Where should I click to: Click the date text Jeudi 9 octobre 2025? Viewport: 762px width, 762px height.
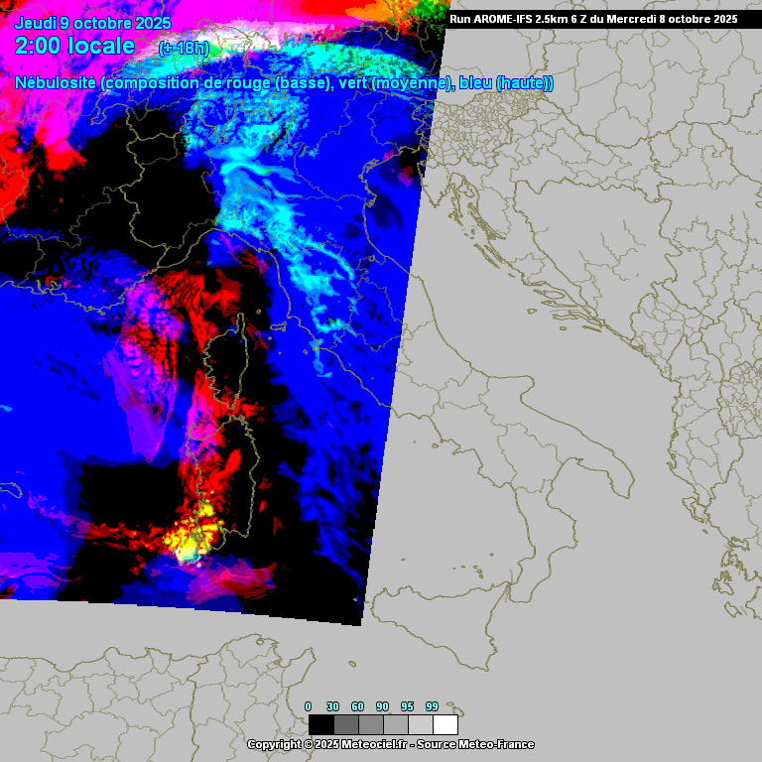92,23
